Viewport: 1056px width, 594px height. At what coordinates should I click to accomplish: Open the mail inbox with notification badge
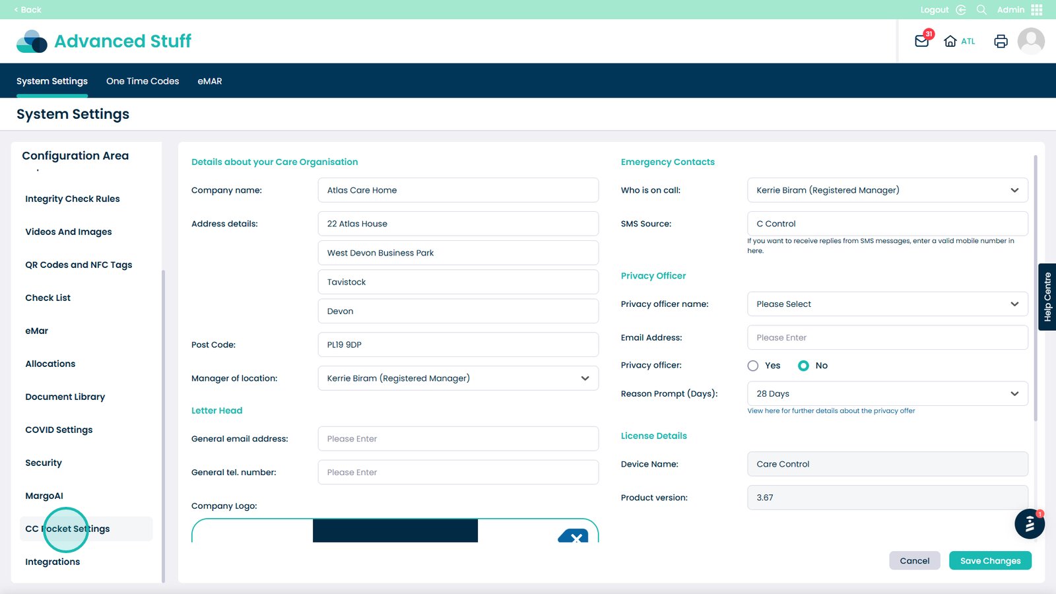922,41
